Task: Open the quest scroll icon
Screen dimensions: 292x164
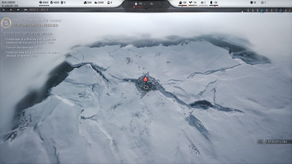Action: pyautogui.click(x=5, y=23)
